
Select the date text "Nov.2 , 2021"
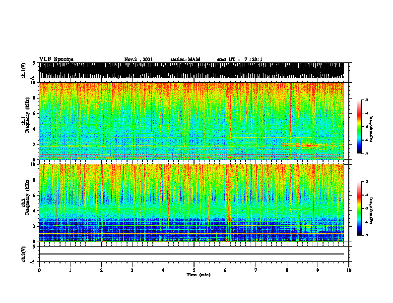pyautogui.click(x=138, y=59)
